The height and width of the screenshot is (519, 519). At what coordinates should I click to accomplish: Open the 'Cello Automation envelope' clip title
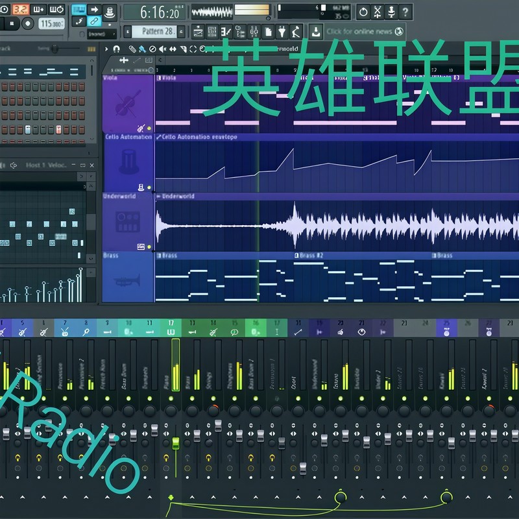click(199, 137)
